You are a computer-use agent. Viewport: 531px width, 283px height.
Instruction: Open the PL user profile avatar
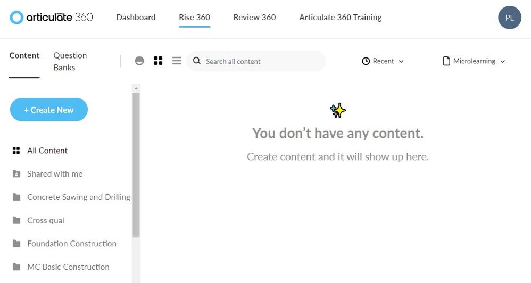coord(509,18)
